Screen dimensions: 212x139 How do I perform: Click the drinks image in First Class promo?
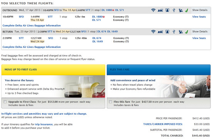pyautogui.click(x=85, y=87)
